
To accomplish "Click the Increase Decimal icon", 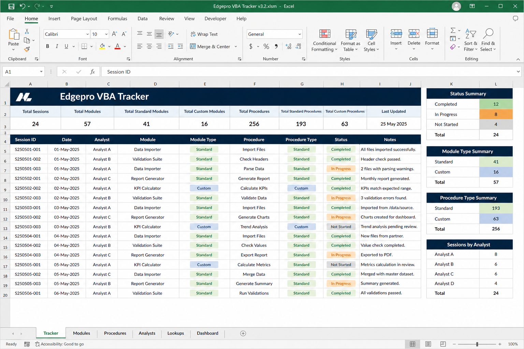I will click(x=289, y=46).
